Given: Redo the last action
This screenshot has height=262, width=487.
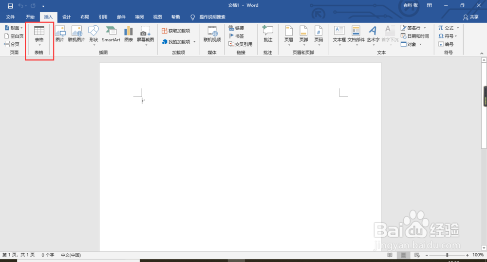Looking at the screenshot, I should click(x=33, y=5).
